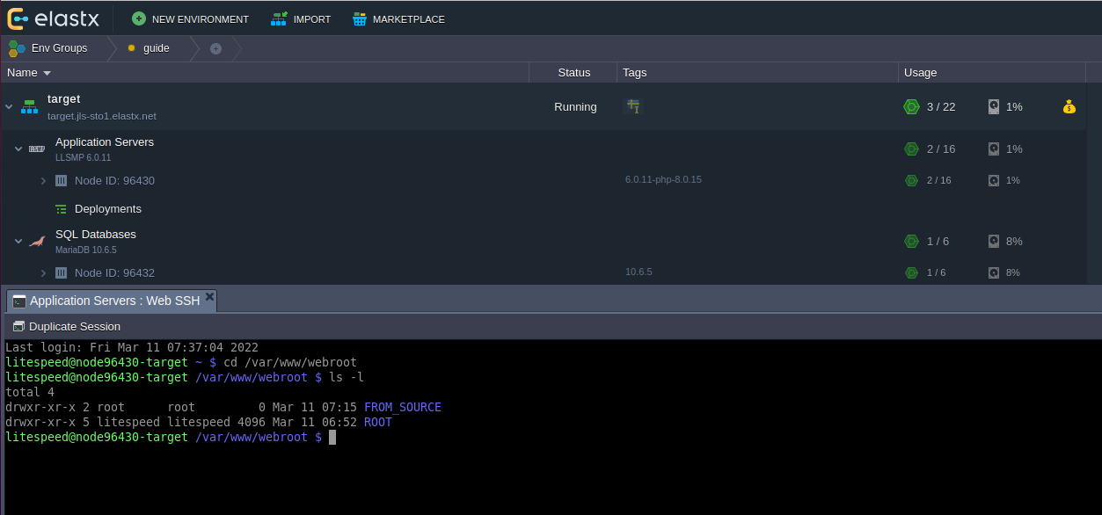Viewport: 1102px width, 515px height.
Task: Add a new environment group with the plus icon
Action: point(215,48)
